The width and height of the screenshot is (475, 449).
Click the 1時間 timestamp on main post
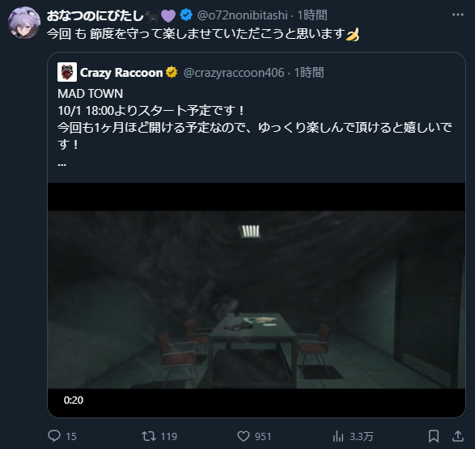click(312, 15)
